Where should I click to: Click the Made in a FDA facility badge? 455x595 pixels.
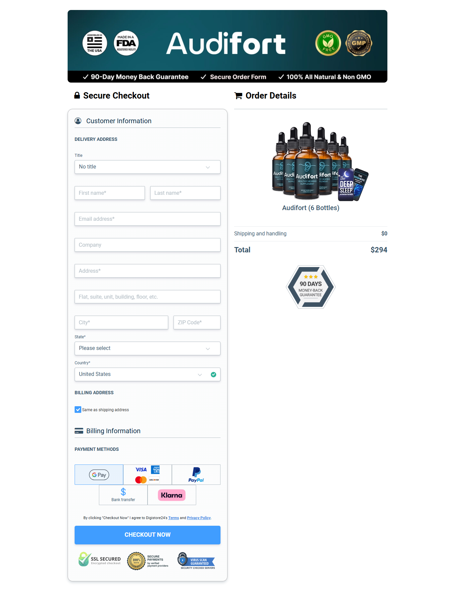(x=126, y=43)
